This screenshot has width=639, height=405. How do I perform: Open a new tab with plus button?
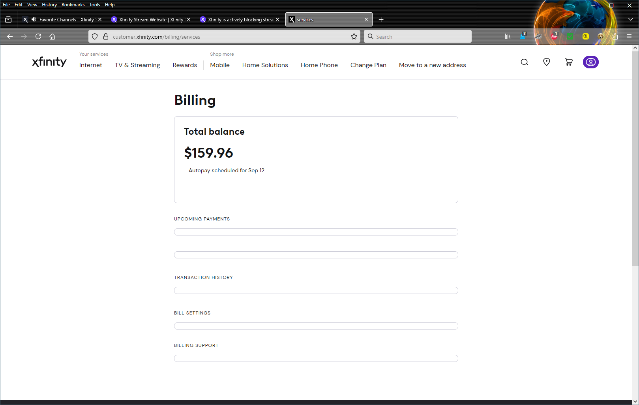tap(381, 19)
